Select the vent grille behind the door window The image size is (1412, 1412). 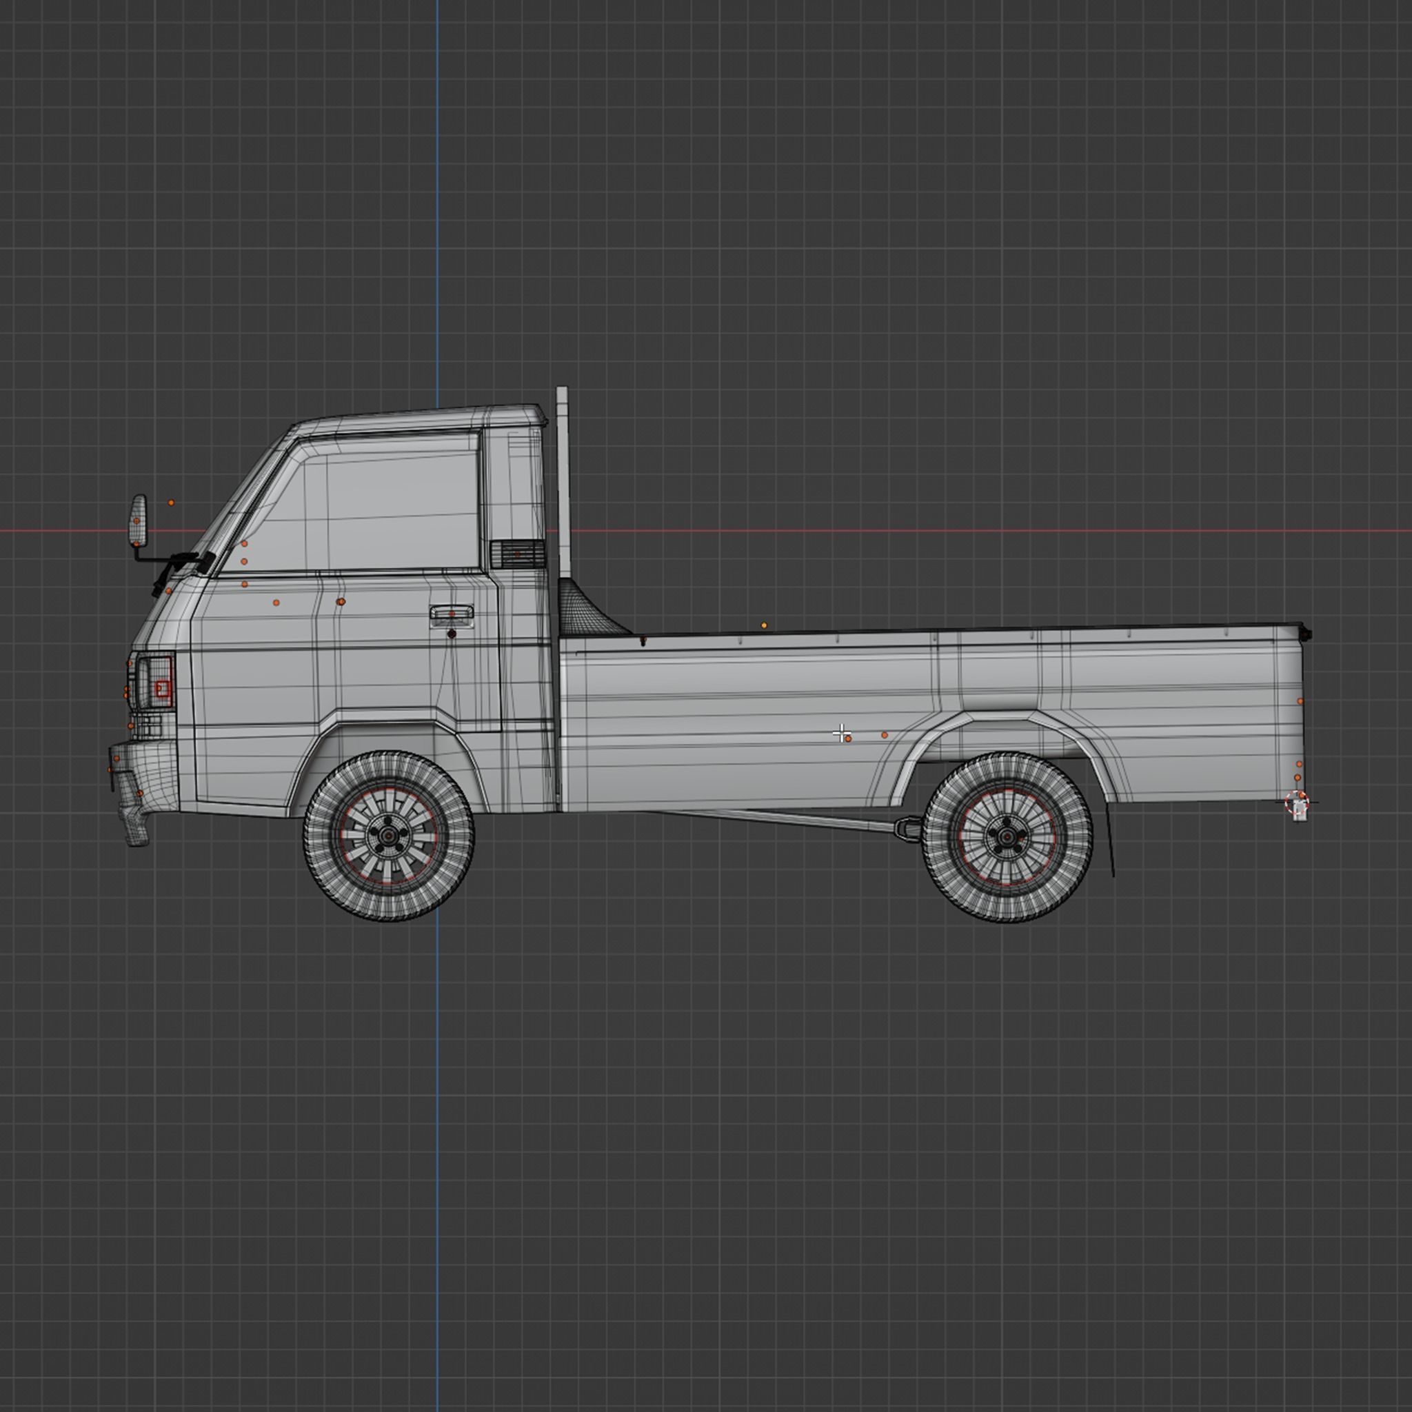(518, 554)
